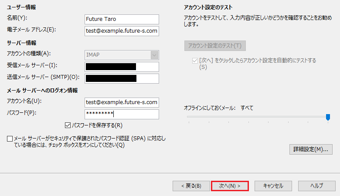Click the アカウント設定のテスト heading text

pyautogui.click(x=208, y=7)
